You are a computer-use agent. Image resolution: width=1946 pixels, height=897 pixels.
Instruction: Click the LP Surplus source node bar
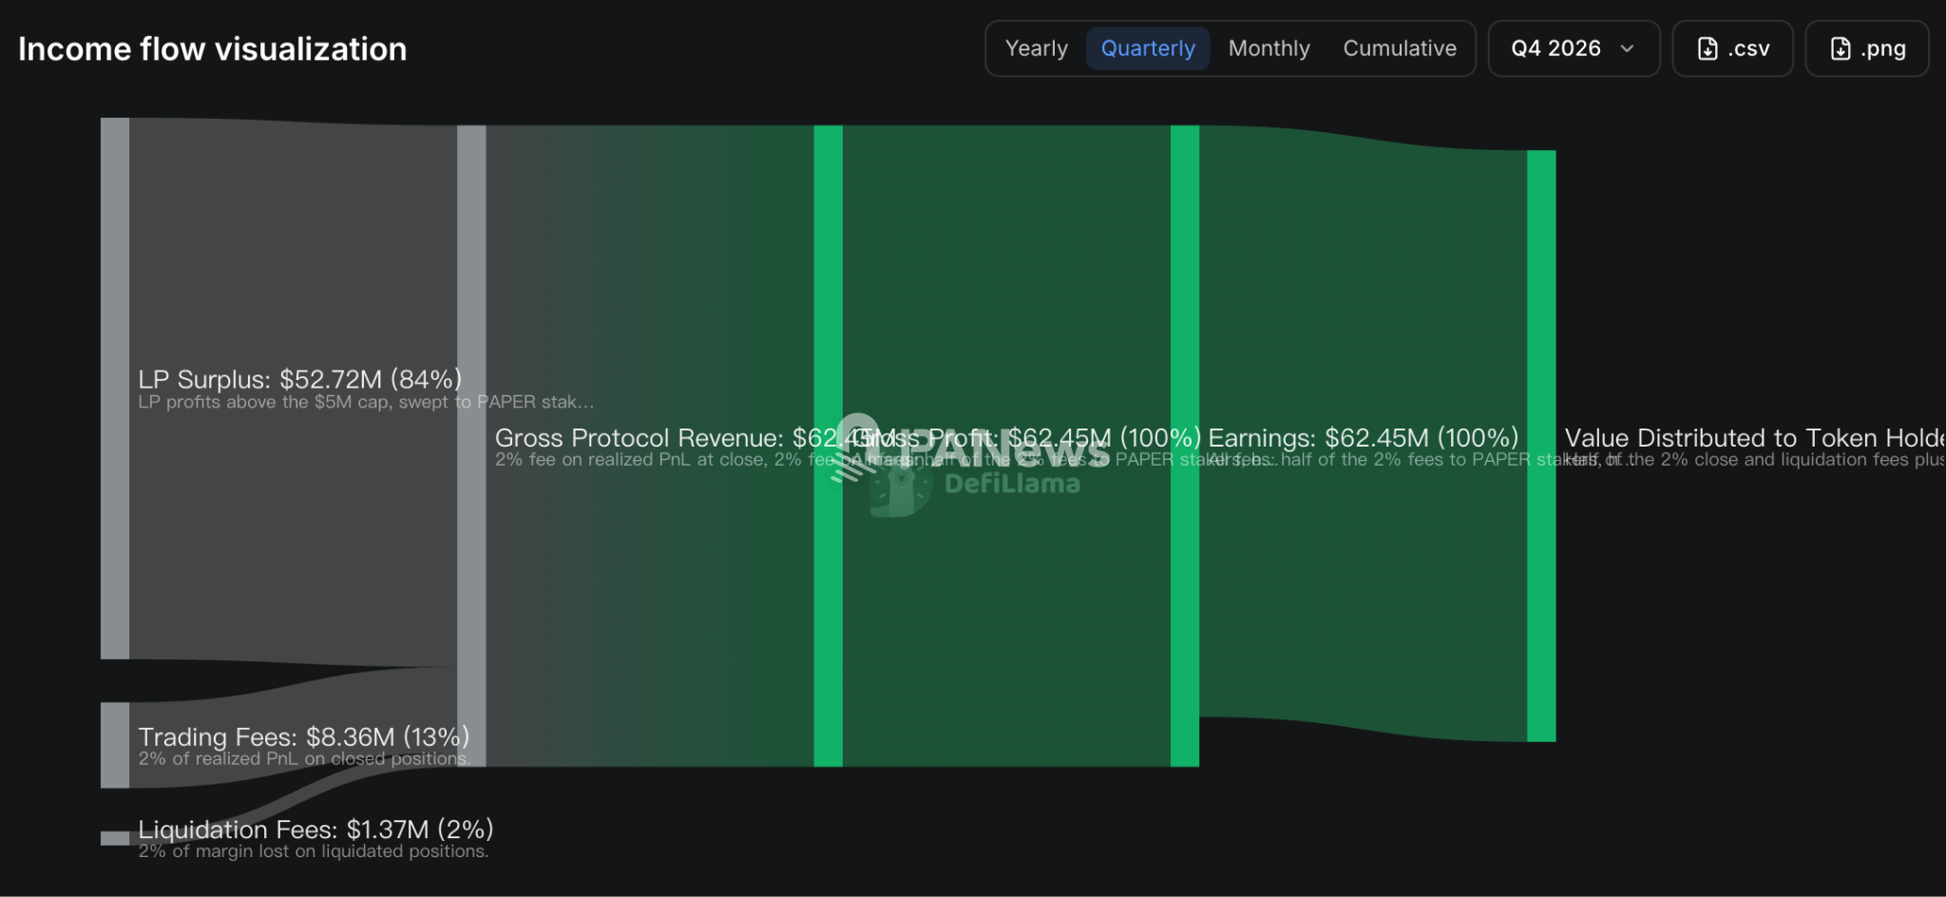click(115, 388)
